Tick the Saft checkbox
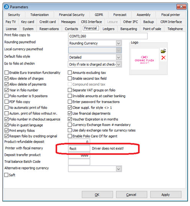Image resolution: width=190 pixels, height=206 pixels. pos(6,175)
